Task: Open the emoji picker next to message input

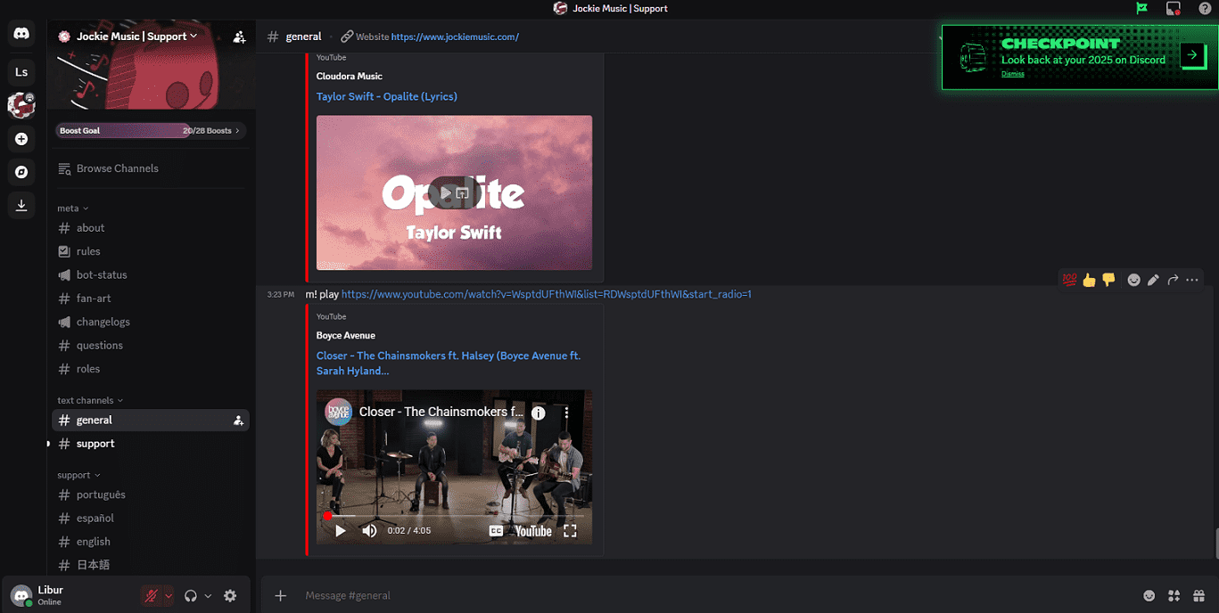Action: [x=1148, y=595]
